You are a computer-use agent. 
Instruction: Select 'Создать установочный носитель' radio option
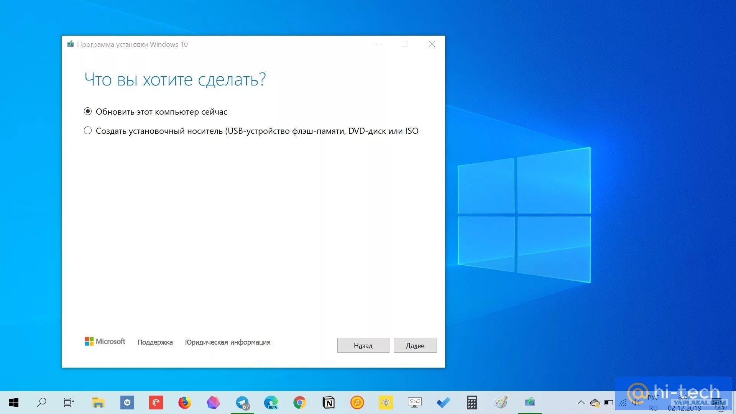[x=88, y=131]
